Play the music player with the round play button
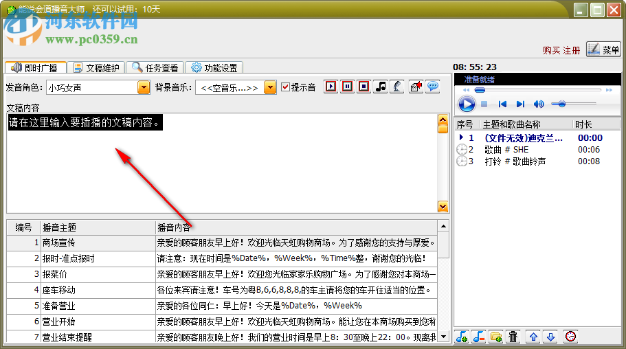 (x=467, y=104)
